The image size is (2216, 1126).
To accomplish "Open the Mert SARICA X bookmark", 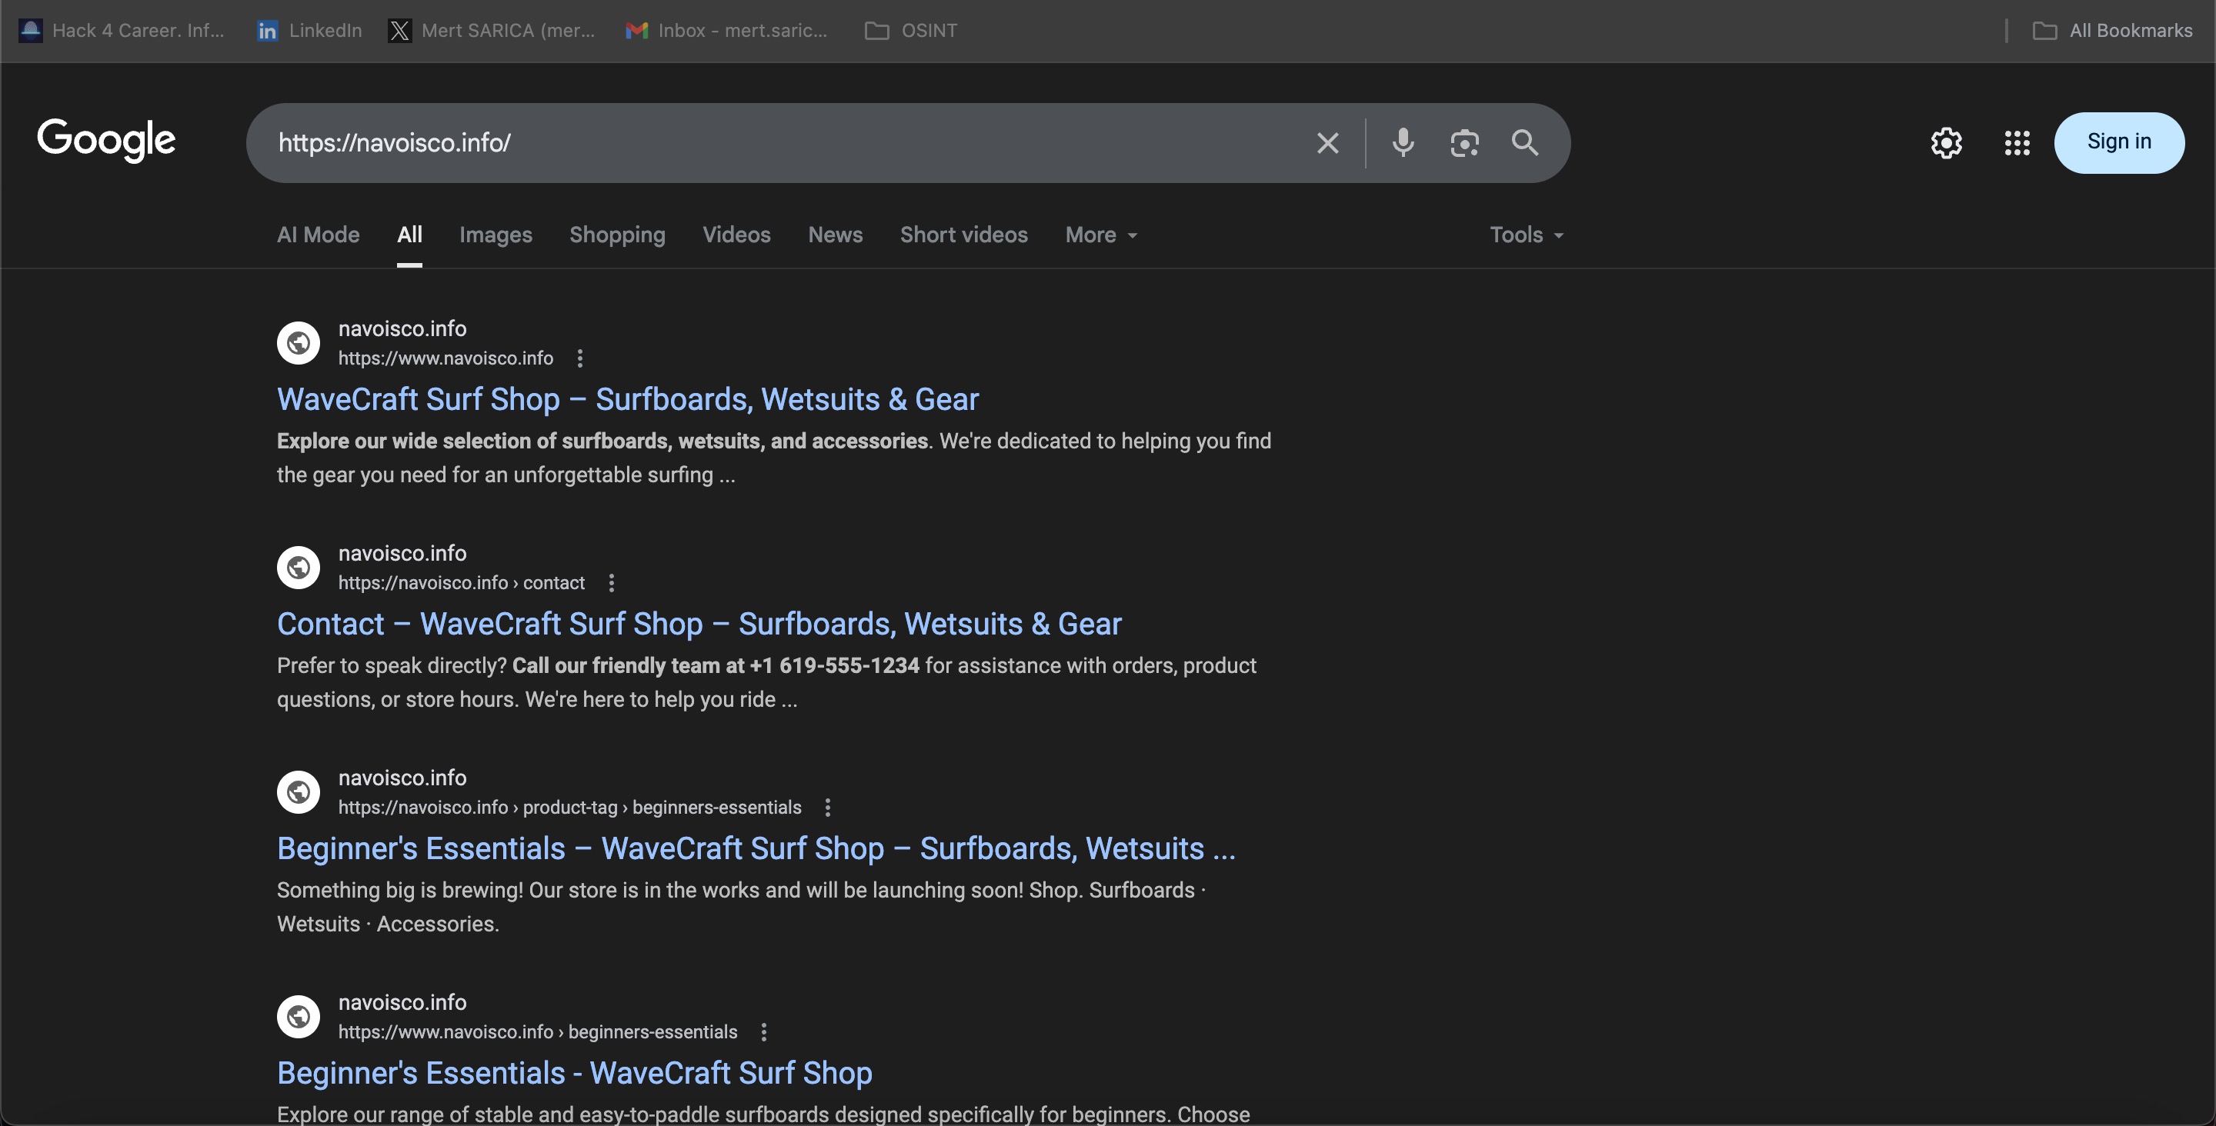I will tap(491, 31).
